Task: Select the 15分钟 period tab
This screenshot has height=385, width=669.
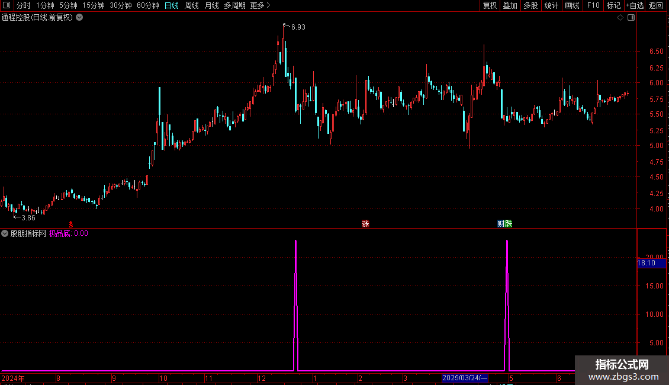Action: click(x=94, y=5)
